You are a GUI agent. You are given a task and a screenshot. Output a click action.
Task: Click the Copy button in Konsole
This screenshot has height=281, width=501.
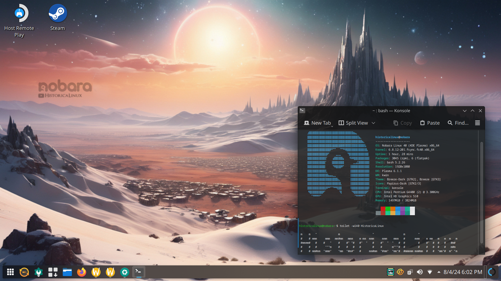[x=403, y=123]
